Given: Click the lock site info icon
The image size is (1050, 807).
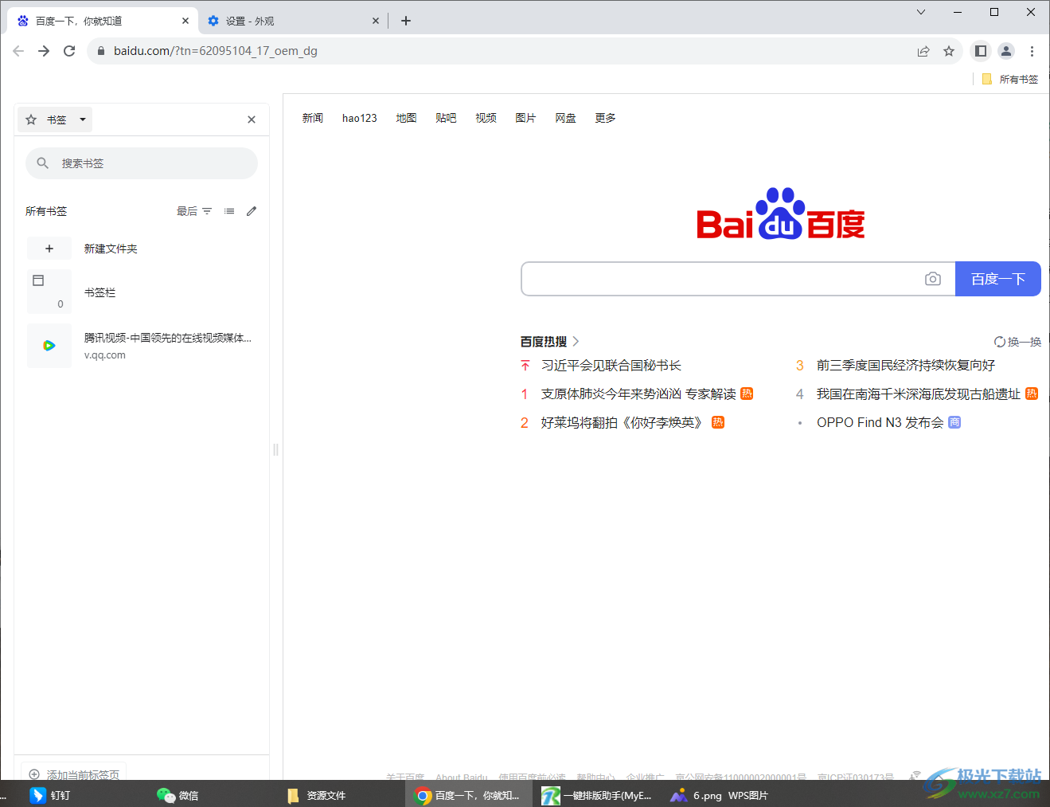Looking at the screenshot, I should click(x=100, y=51).
